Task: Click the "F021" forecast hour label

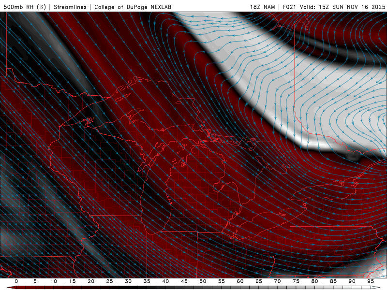Action: click(x=290, y=7)
